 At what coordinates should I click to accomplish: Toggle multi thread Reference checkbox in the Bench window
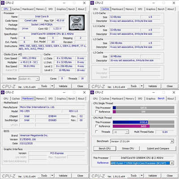point(97,126)
